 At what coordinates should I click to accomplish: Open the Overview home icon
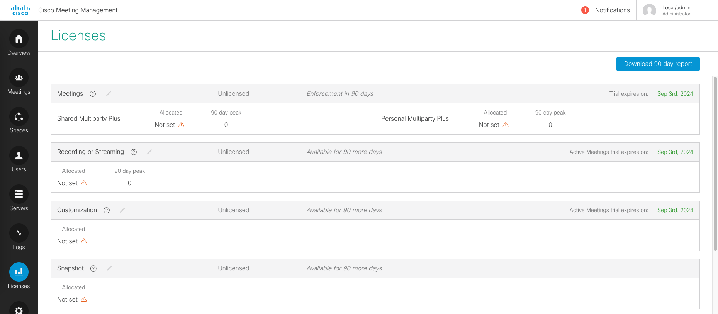(19, 39)
